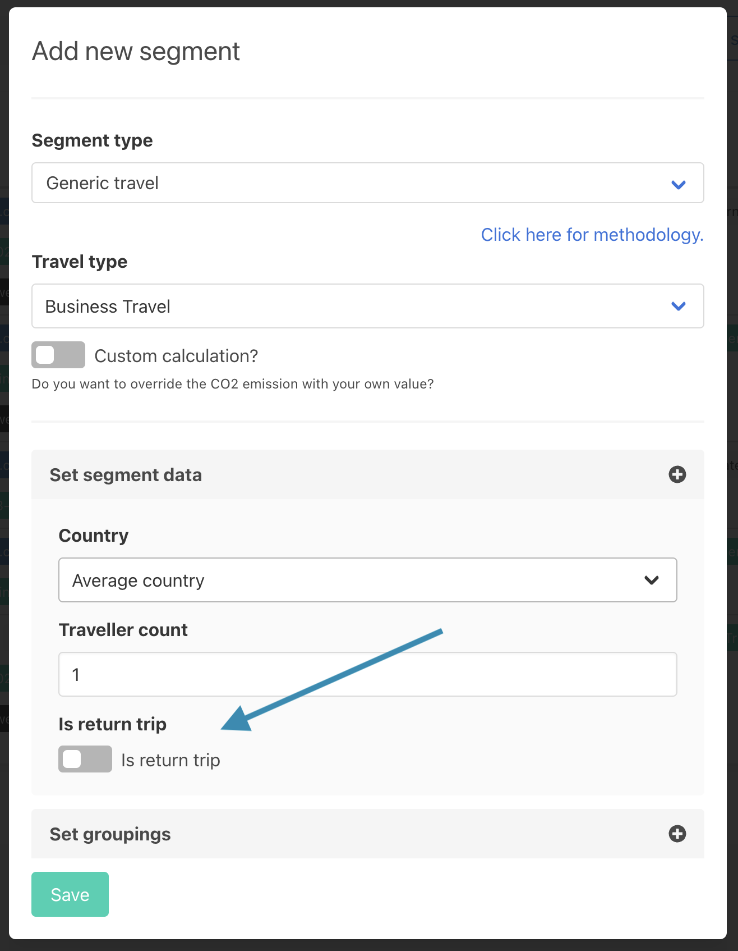Click the bold 'Is return trip' field heading
Viewport: 738px width, 951px height.
click(x=112, y=724)
